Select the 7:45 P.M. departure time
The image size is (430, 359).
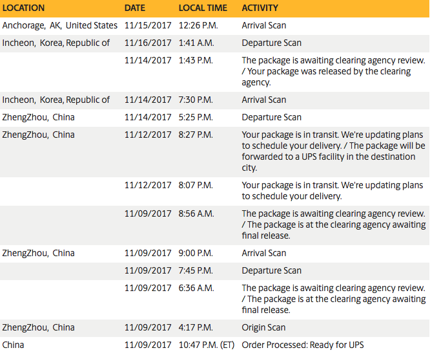click(196, 271)
